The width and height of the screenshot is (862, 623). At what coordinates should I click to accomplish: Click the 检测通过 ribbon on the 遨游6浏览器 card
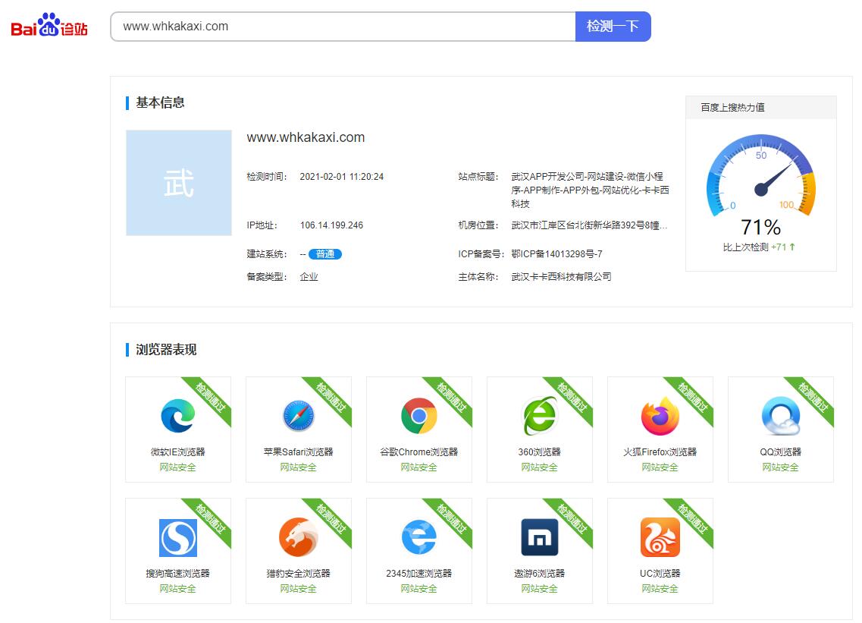pyautogui.click(x=572, y=519)
